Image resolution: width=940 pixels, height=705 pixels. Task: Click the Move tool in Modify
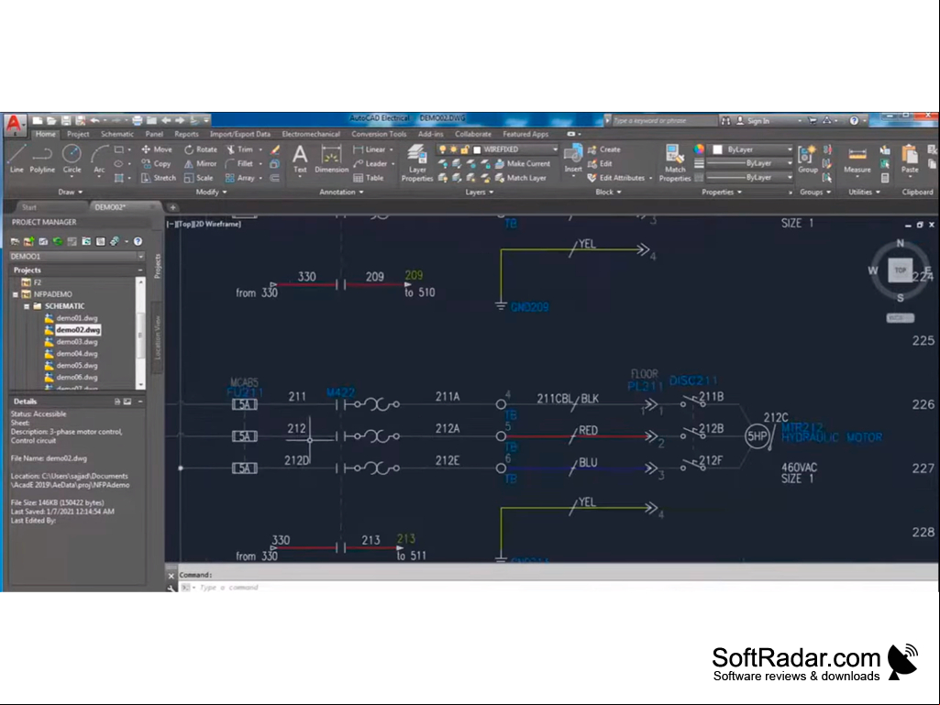157,149
